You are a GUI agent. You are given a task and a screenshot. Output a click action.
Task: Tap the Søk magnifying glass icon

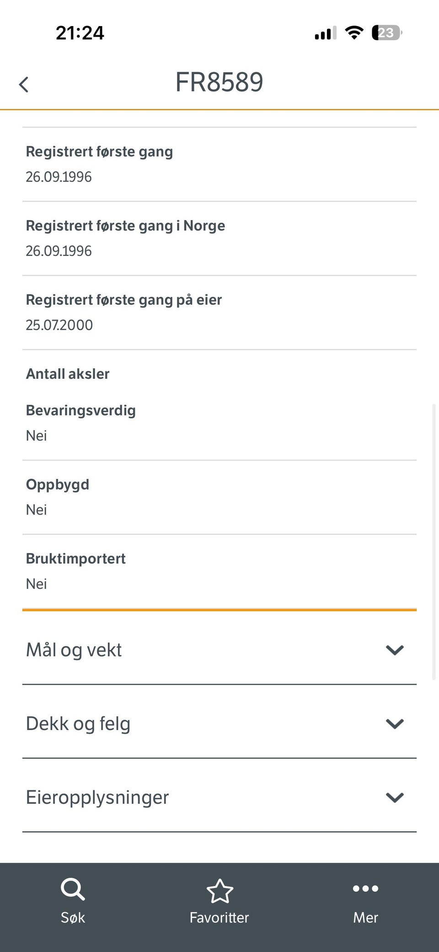click(73, 889)
